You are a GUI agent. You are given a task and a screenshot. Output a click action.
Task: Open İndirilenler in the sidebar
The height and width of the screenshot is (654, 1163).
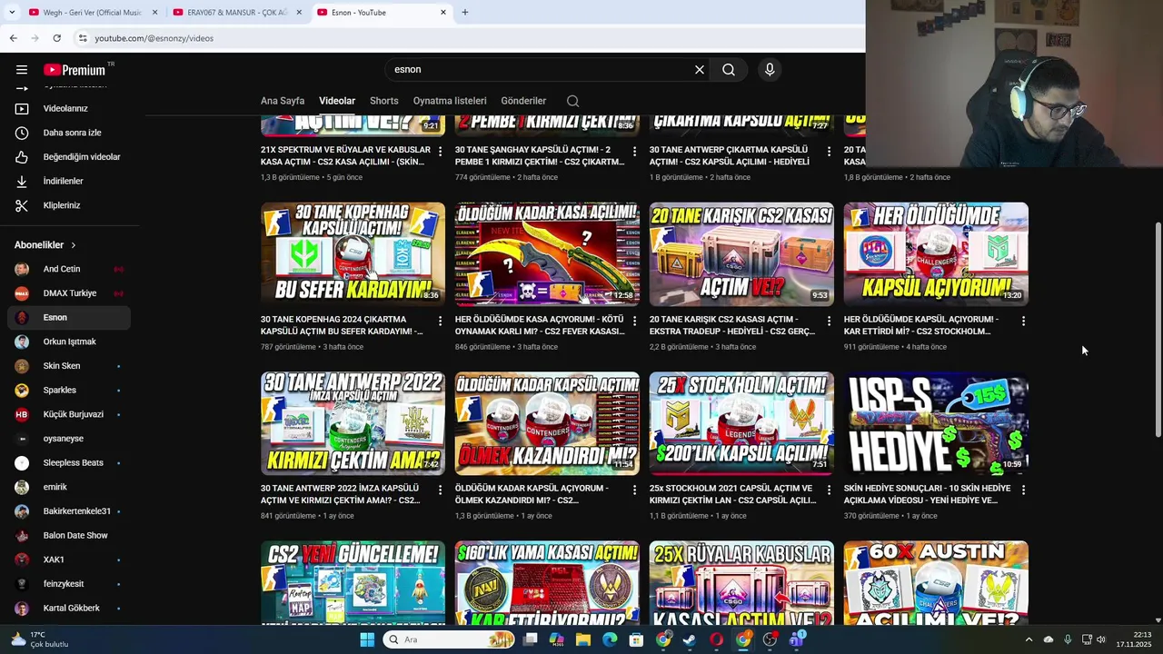[69, 181]
